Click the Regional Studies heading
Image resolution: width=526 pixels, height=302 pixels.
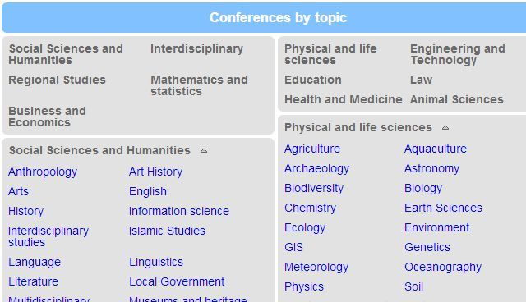pos(57,80)
